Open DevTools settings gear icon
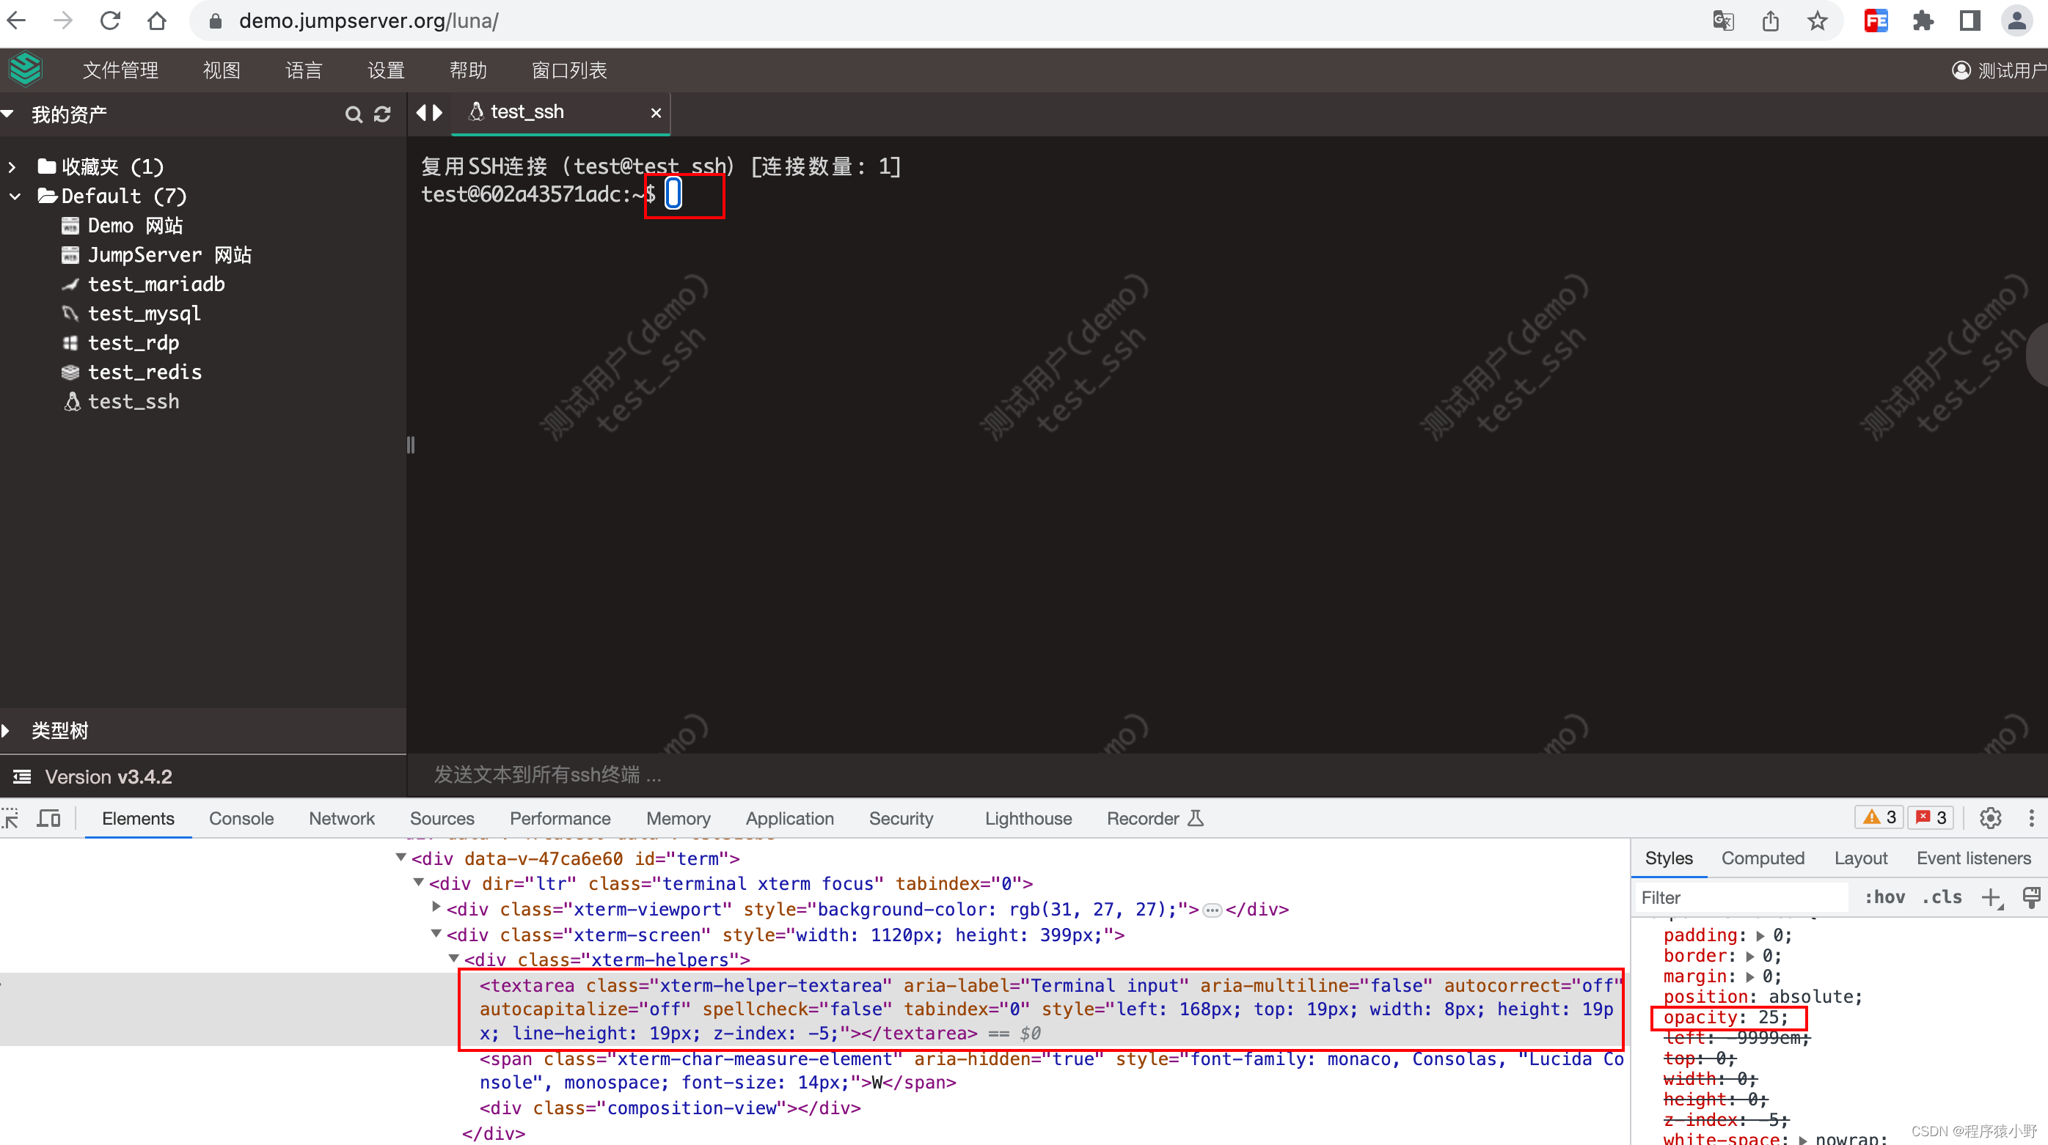This screenshot has width=2048, height=1145. pyautogui.click(x=1990, y=817)
